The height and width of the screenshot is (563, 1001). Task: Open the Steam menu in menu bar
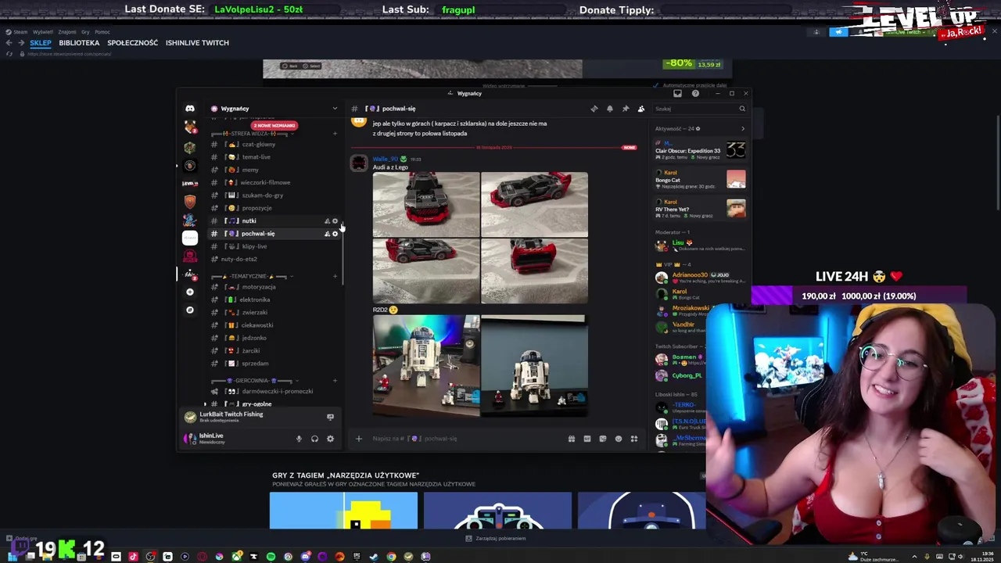tap(20, 32)
